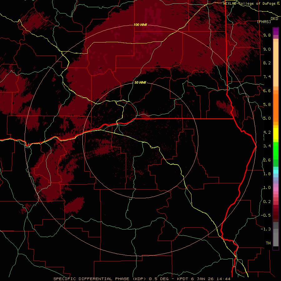
Task: Pick the cyan segment of the color bar
Action: tap(276, 172)
